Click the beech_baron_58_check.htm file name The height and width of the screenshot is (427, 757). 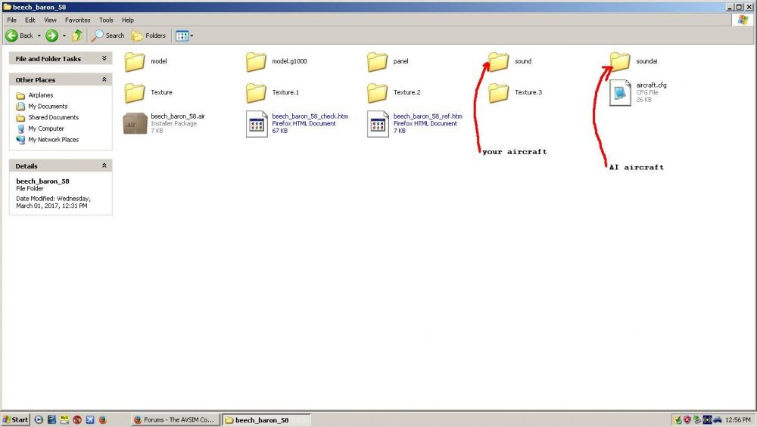click(310, 116)
